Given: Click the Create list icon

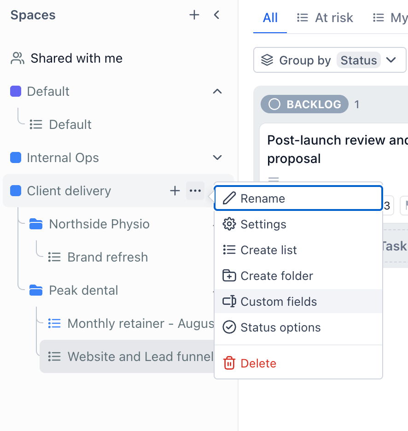Looking at the screenshot, I should tap(229, 250).
